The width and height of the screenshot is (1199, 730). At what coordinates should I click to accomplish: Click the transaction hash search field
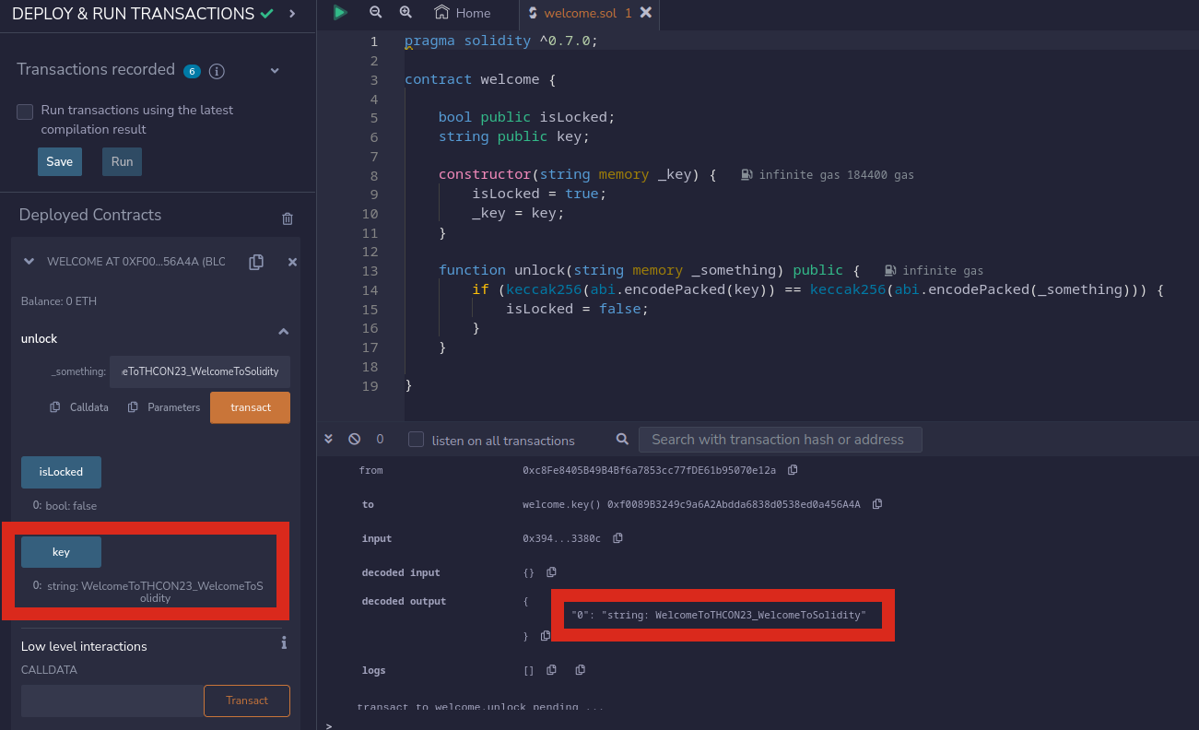(780, 440)
